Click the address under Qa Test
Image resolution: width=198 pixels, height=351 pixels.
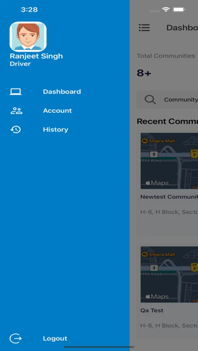point(169,326)
